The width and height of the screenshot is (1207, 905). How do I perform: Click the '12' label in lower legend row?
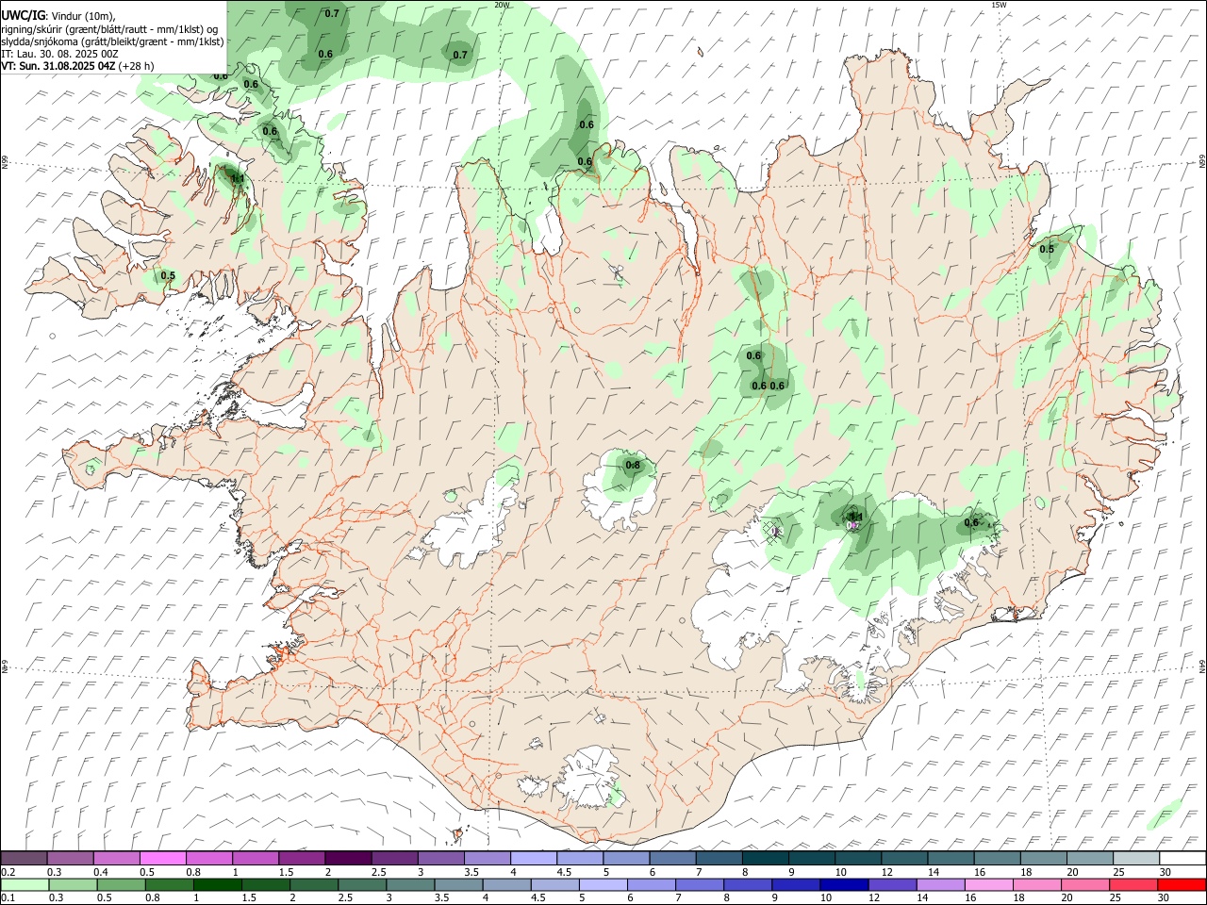(875, 898)
